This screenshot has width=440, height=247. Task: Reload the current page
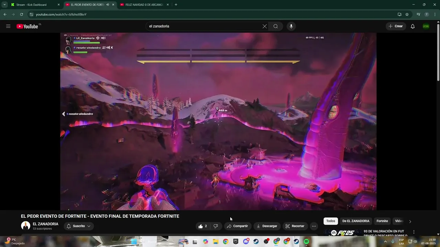21,14
